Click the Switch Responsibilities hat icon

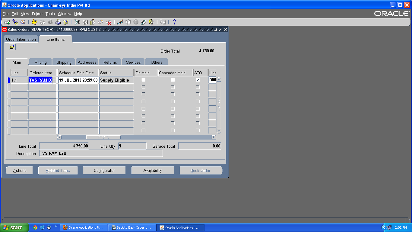coord(50,22)
